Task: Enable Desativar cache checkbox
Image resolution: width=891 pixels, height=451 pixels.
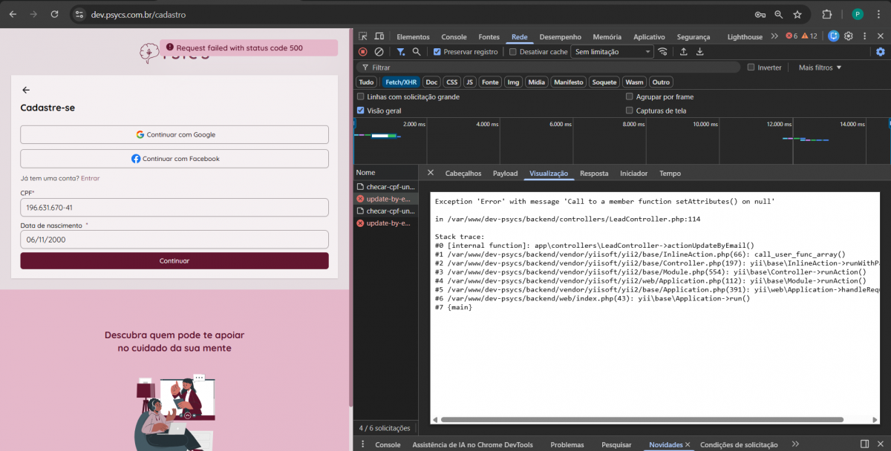Action: click(x=513, y=52)
